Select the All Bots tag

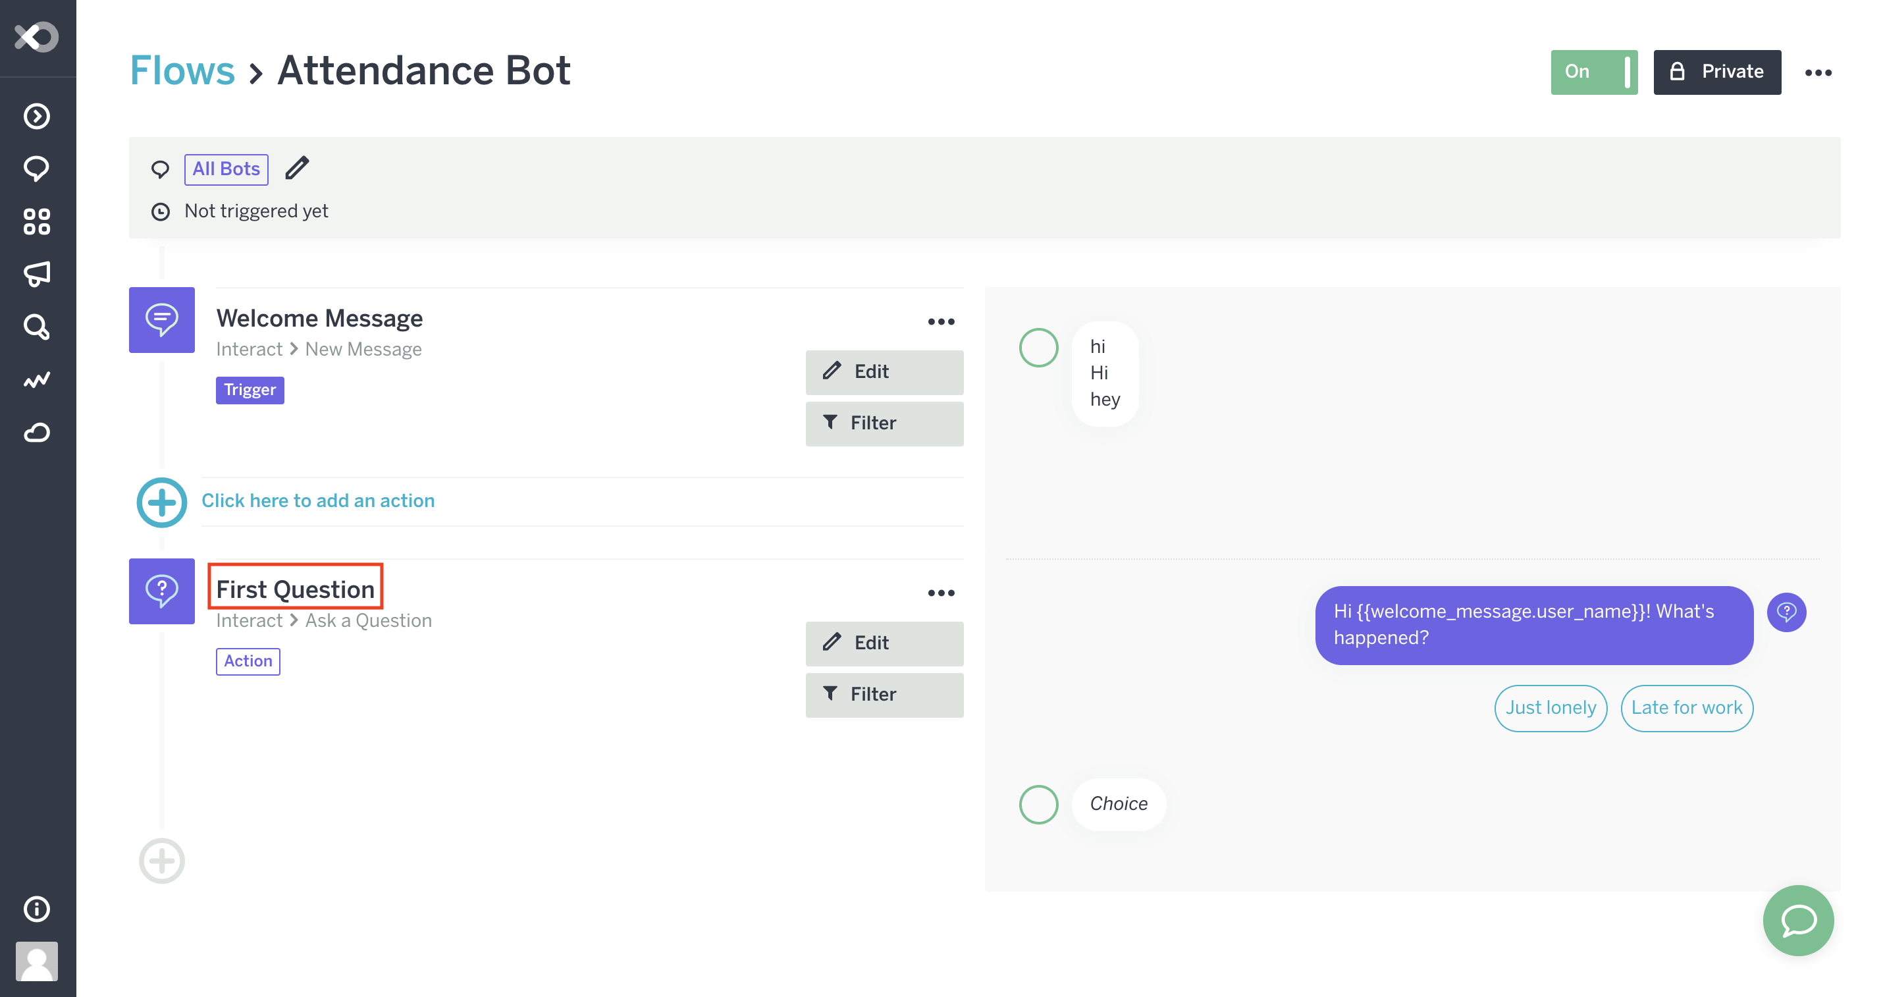tap(226, 169)
